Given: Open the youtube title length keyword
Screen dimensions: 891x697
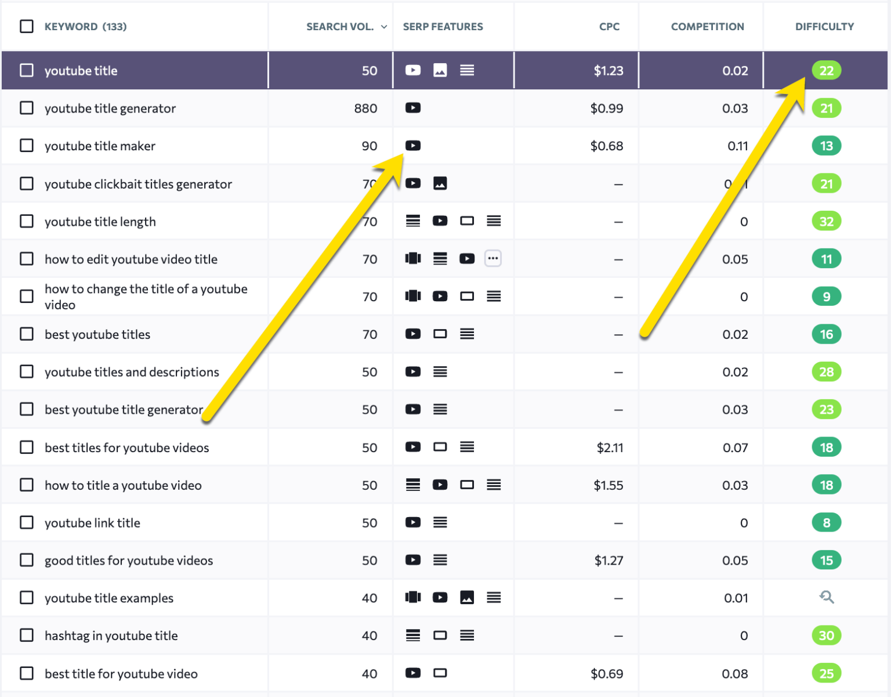Looking at the screenshot, I should pyautogui.click(x=100, y=222).
